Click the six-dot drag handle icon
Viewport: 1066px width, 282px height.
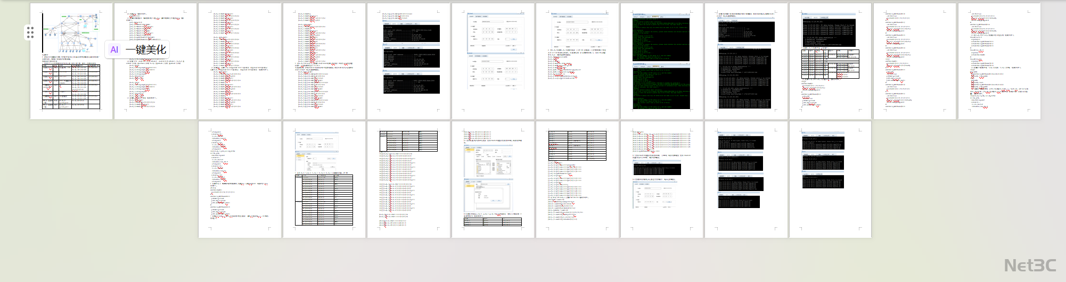coord(30,33)
